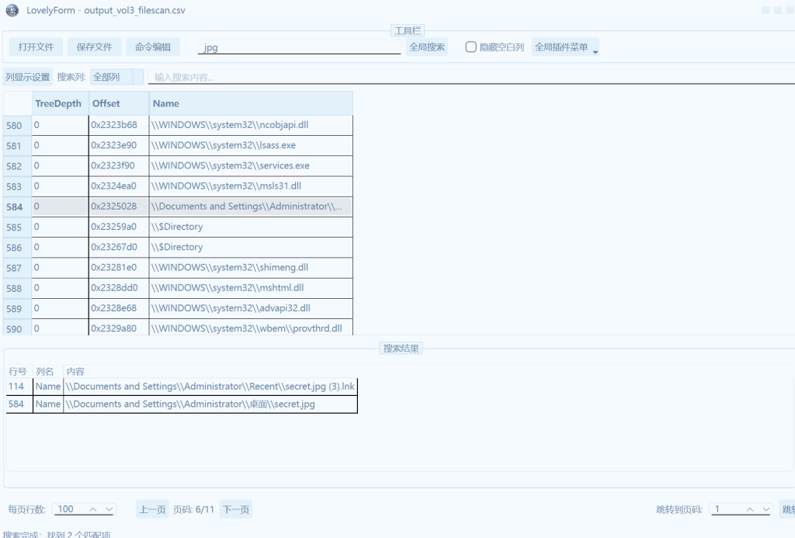This screenshot has width=795, height=538.
Task: Go to previous page with 上一页
Action: (152, 510)
